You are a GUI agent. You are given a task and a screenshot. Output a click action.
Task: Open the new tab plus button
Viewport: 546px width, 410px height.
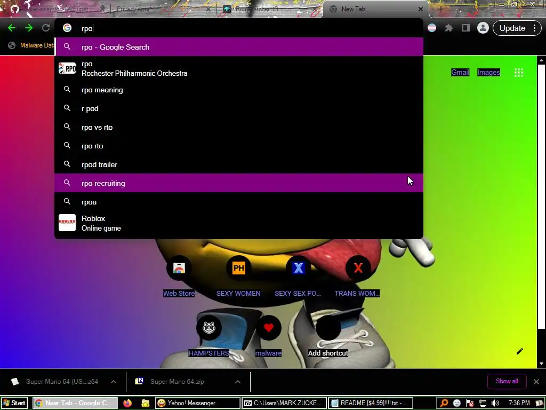click(x=440, y=9)
